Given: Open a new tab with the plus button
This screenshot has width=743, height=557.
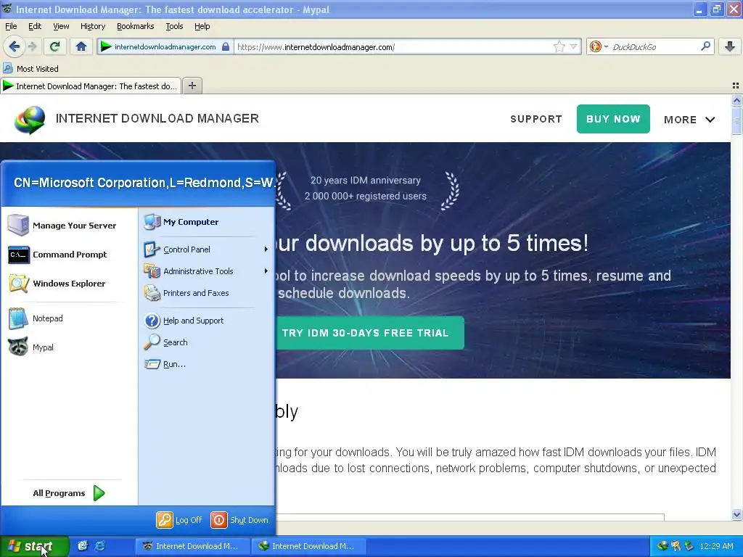Looking at the screenshot, I should coord(192,86).
